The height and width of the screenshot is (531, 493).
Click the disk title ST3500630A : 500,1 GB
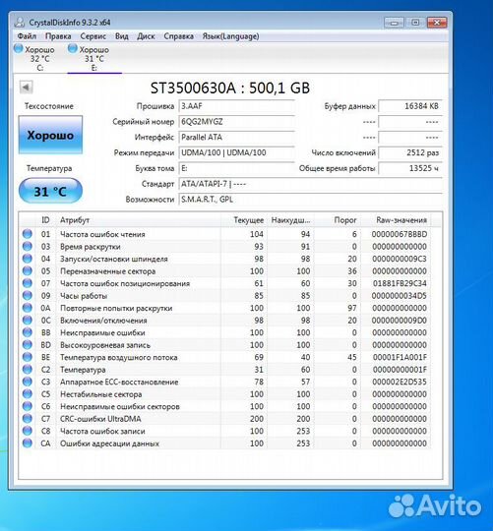pos(230,88)
